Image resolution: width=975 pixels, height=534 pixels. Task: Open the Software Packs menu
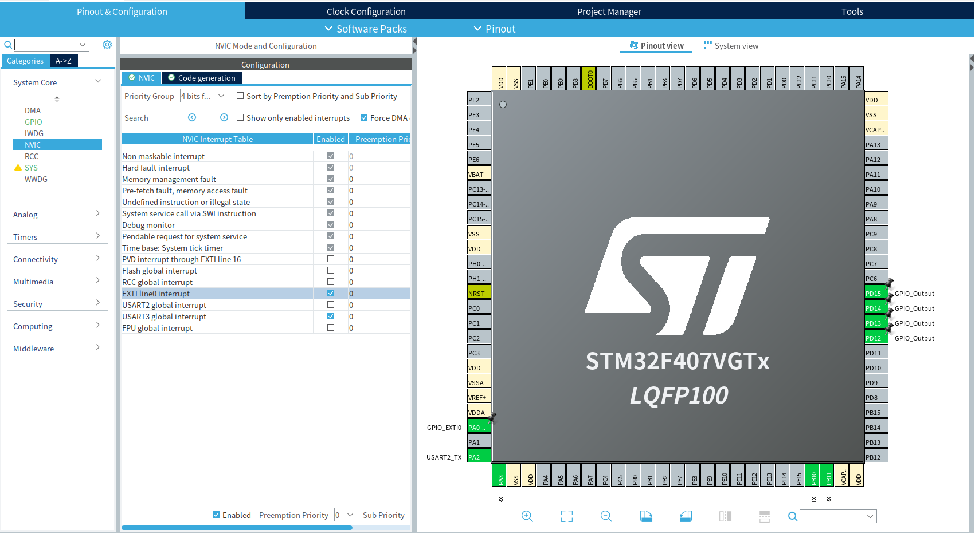pyautogui.click(x=366, y=29)
